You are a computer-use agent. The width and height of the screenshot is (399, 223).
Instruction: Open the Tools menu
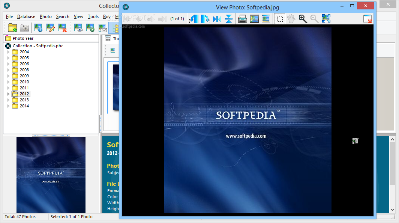pos(93,17)
